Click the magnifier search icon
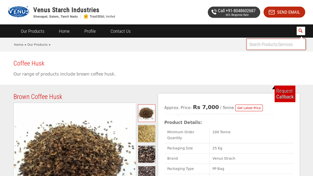 [x=300, y=31]
